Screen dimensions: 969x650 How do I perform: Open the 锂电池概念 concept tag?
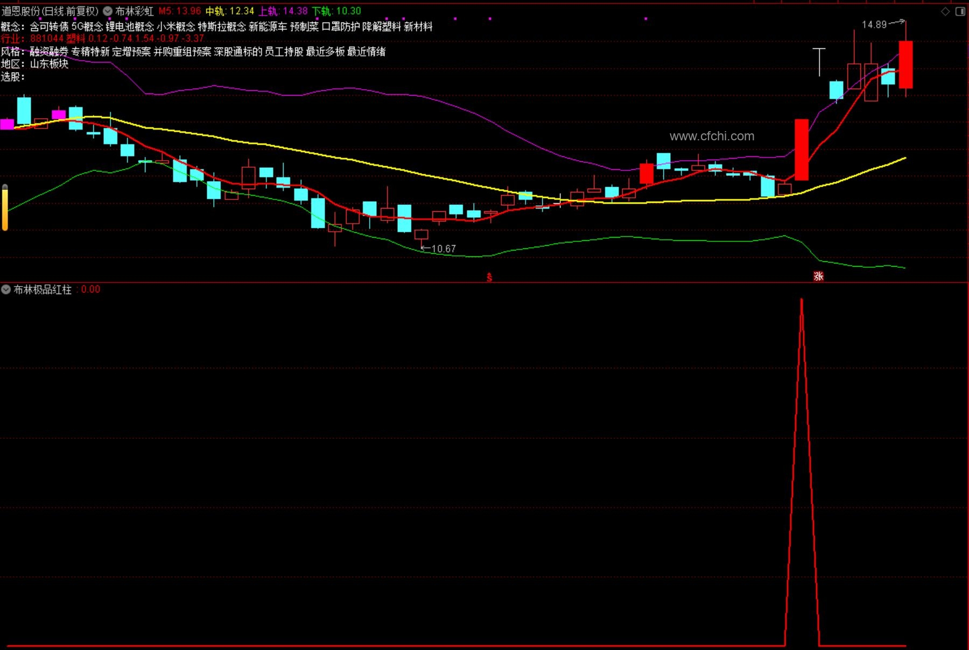tap(130, 27)
